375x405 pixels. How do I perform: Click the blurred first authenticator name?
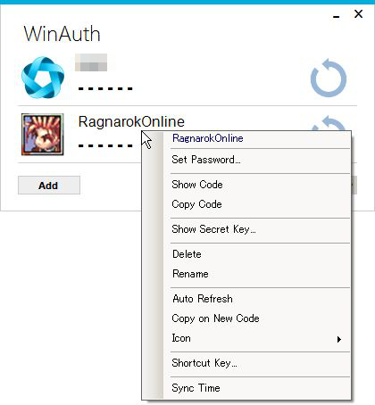click(91, 62)
